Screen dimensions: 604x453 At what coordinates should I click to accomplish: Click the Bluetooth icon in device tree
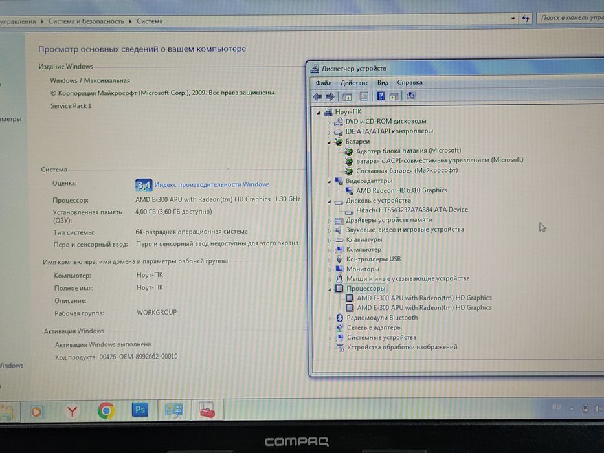[339, 318]
